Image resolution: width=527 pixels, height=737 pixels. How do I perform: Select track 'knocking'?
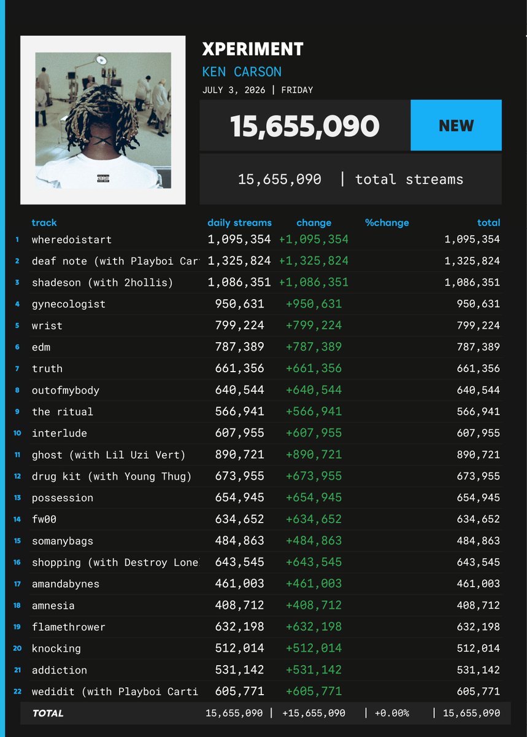[56, 649]
